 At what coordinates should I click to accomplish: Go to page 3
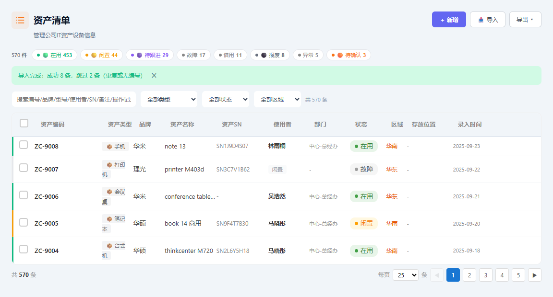[x=486, y=275]
